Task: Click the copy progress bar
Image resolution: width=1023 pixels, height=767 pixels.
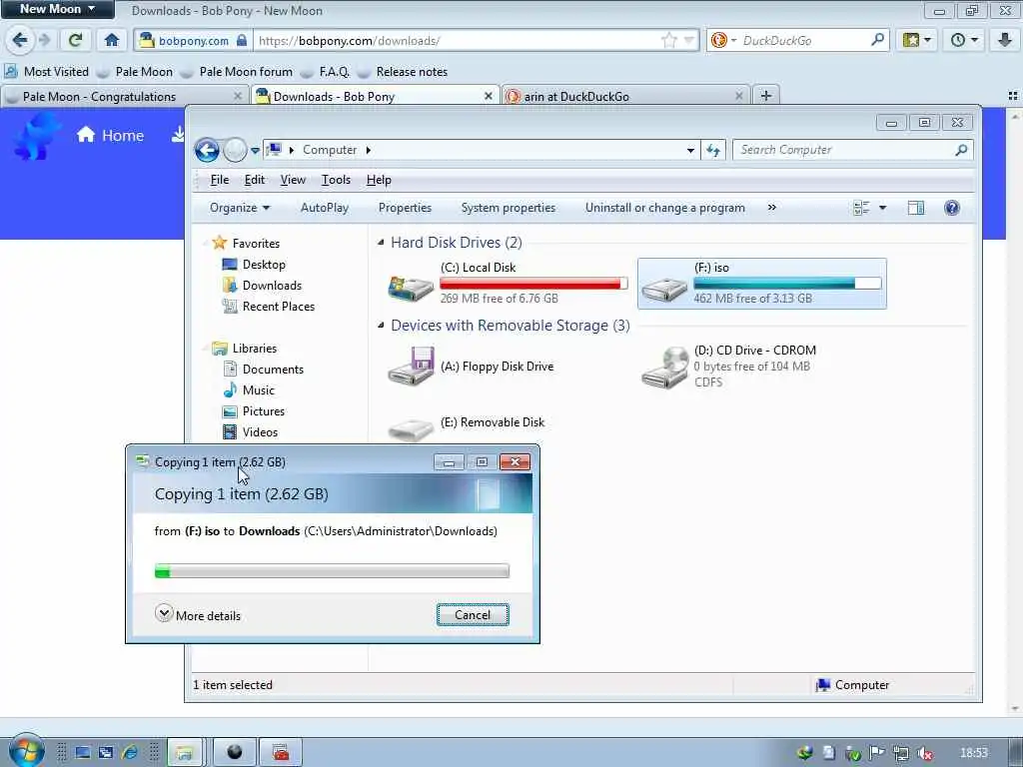Action: (332, 571)
